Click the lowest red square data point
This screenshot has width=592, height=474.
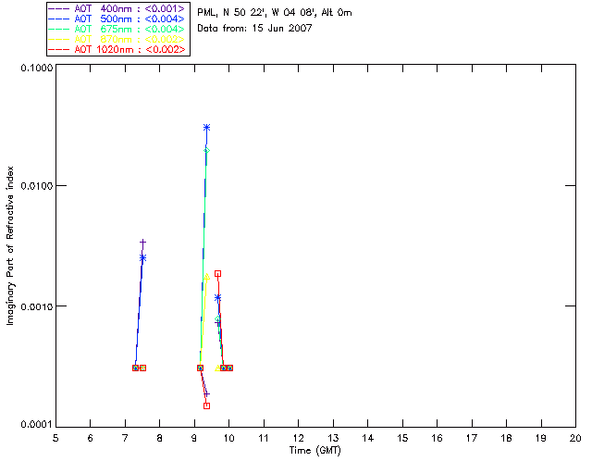point(206,405)
